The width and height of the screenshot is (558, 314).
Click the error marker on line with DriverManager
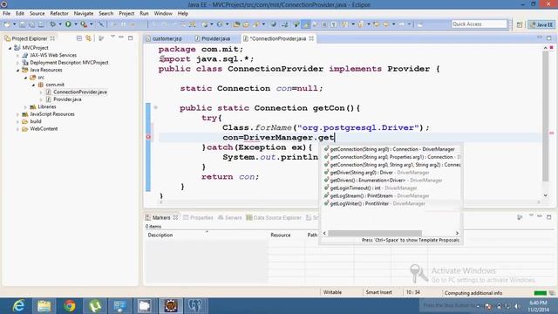pos(148,137)
